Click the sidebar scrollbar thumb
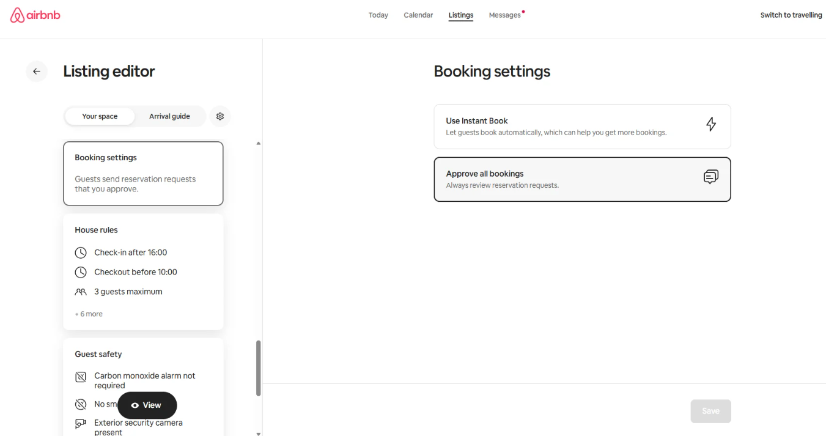 tap(258, 368)
